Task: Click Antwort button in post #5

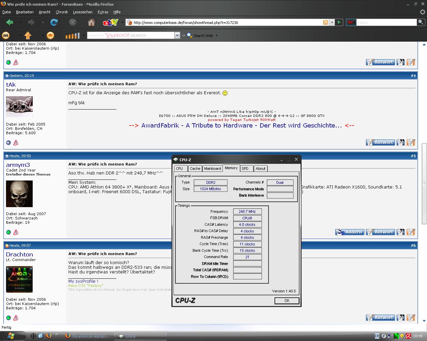Action: (x=380, y=232)
